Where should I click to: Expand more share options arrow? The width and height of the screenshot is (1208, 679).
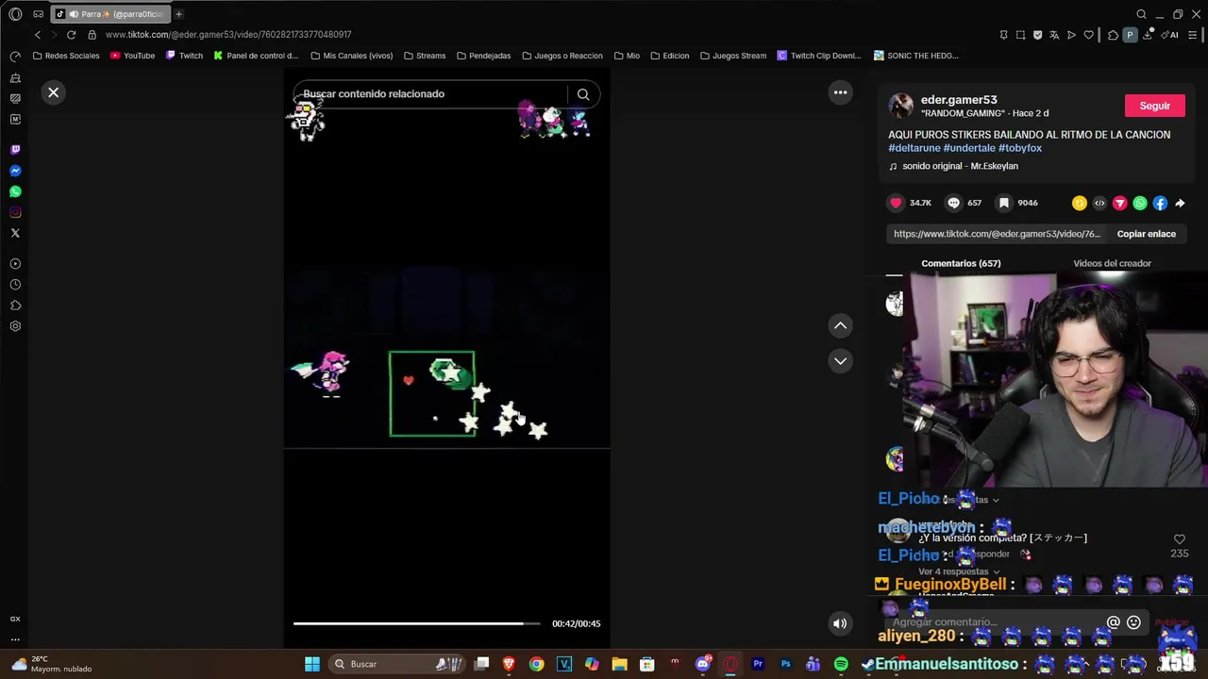(x=1180, y=203)
